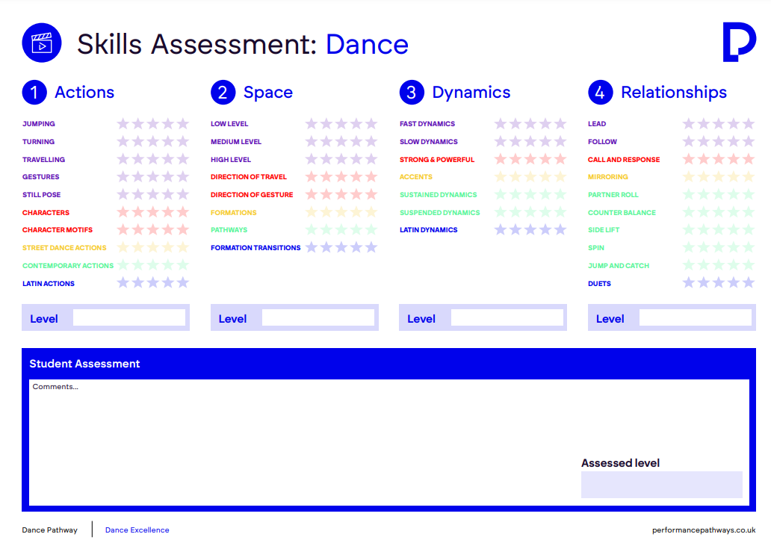The width and height of the screenshot is (771, 543).
Task: Click the number 2 circle beside Space
Action: [x=223, y=93]
